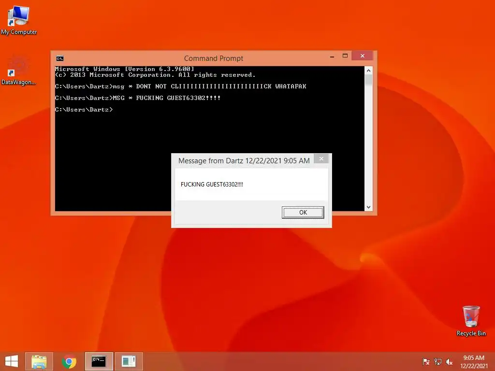
Task: Click the Microsoft Windows version line
Action: (124, 69)
